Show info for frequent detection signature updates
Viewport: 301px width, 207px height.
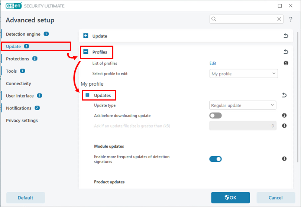(x=284, y=158)
